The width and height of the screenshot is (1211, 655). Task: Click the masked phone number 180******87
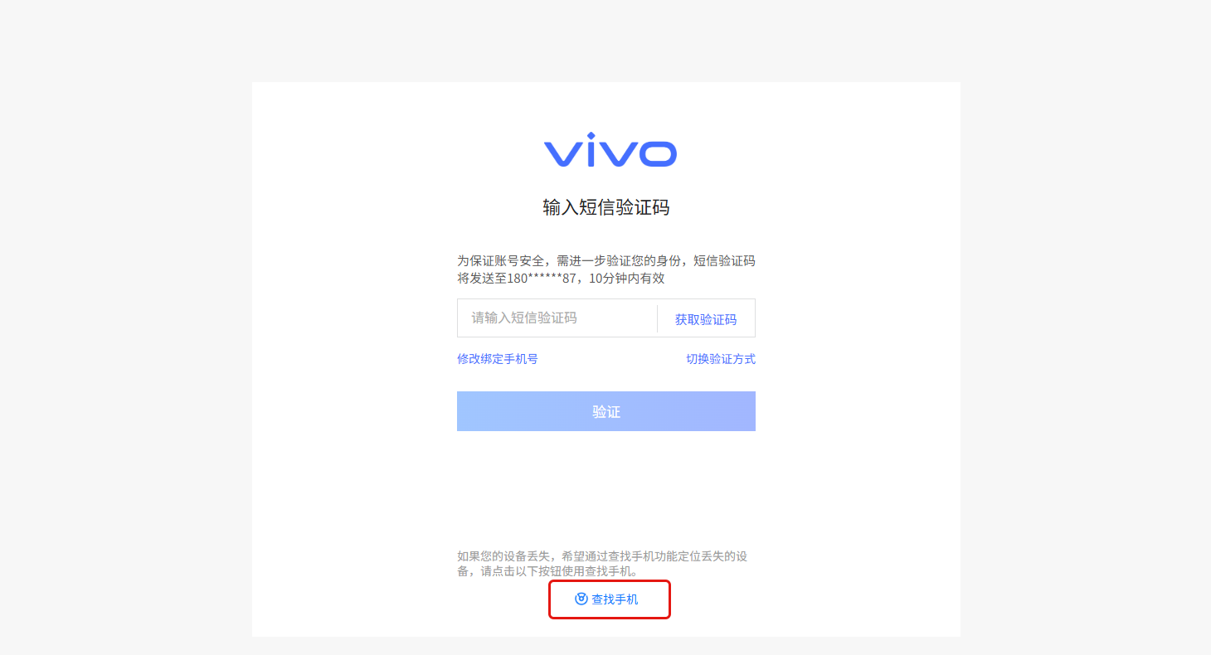click(x=542, y=279)
